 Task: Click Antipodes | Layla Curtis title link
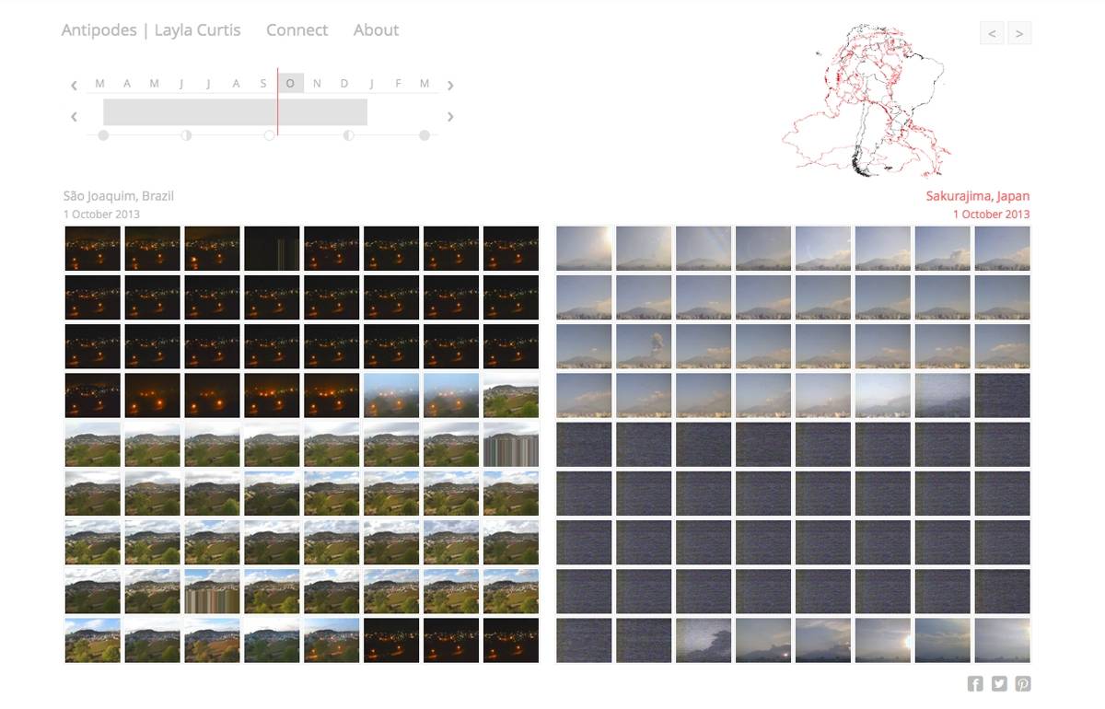151,30
